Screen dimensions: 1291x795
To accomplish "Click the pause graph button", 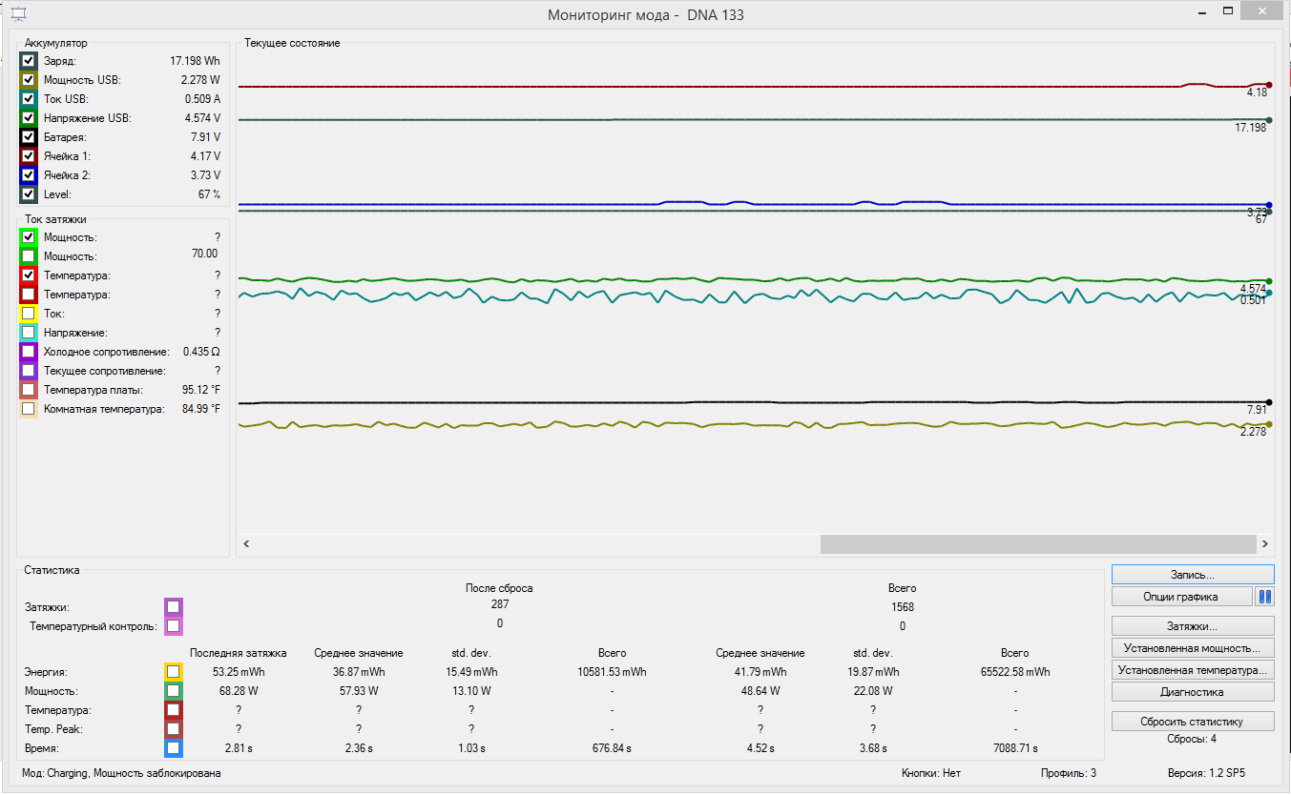I will tap(1264, 597).
